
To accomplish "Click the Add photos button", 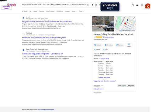I will 131,86.
